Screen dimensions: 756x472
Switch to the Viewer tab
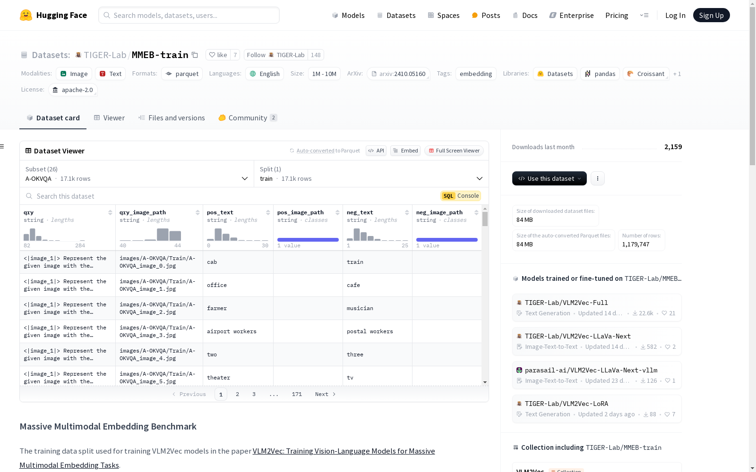click(x=109, y=118)
